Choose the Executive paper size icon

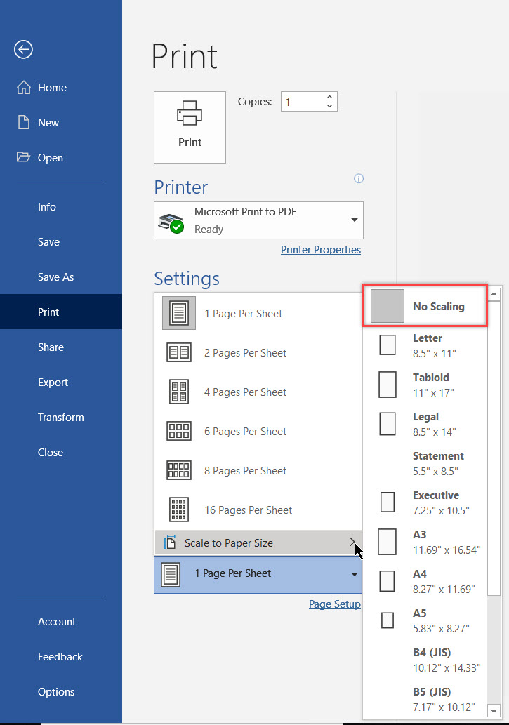click(x=388, y=502)
